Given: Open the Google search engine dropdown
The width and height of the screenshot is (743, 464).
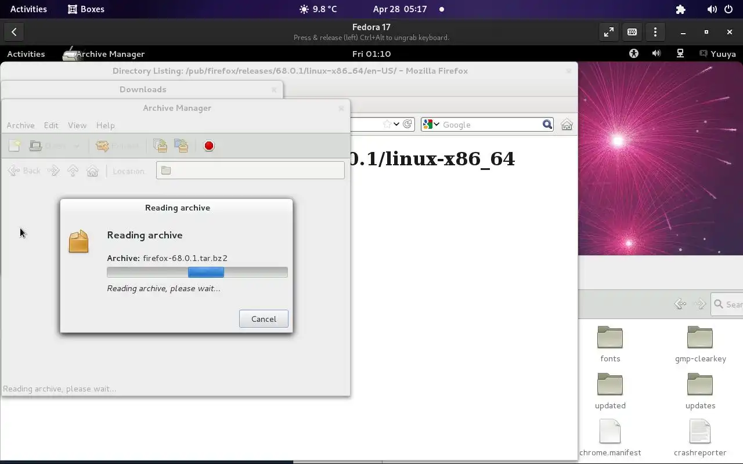Looking at the screenshot, I should tap(431, 124).
